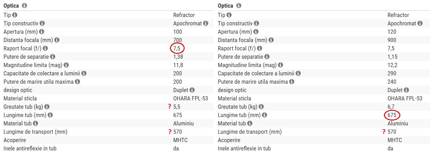Open info icon next to right Distanta focala
Viewport: 430px width, 157px height.
(271, 40)
